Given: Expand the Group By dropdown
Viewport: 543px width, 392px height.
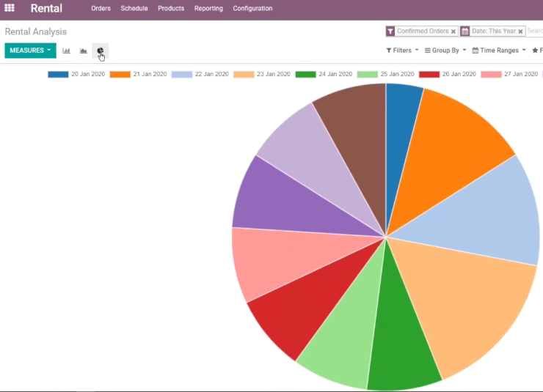Looking at the screenshot, I should click(445, 51).
